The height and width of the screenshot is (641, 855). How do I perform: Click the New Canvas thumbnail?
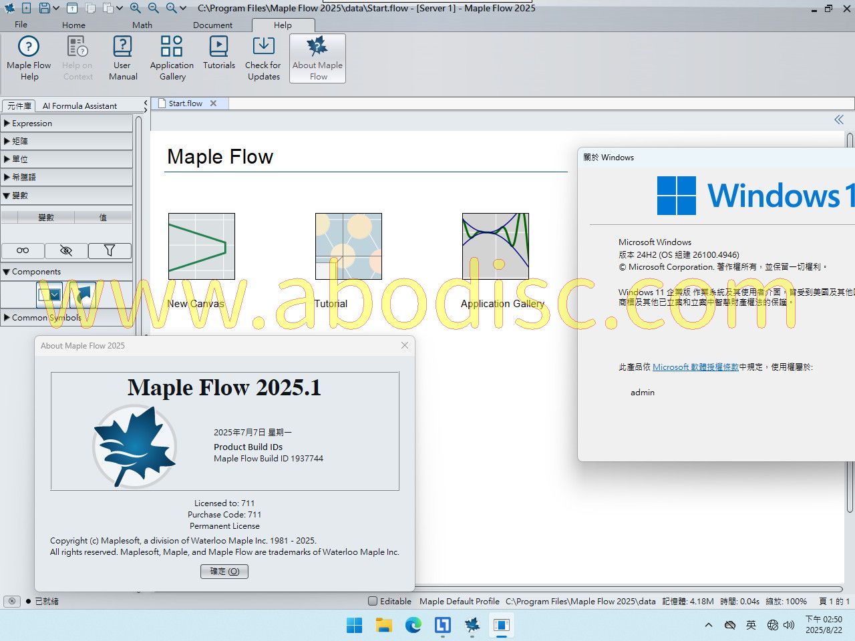pos(202,246)
